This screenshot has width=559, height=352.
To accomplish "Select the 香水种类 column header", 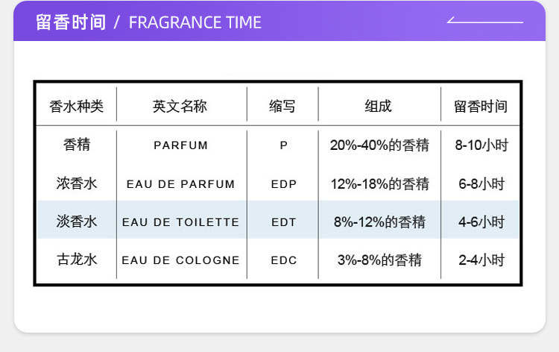I will (76, 106).
